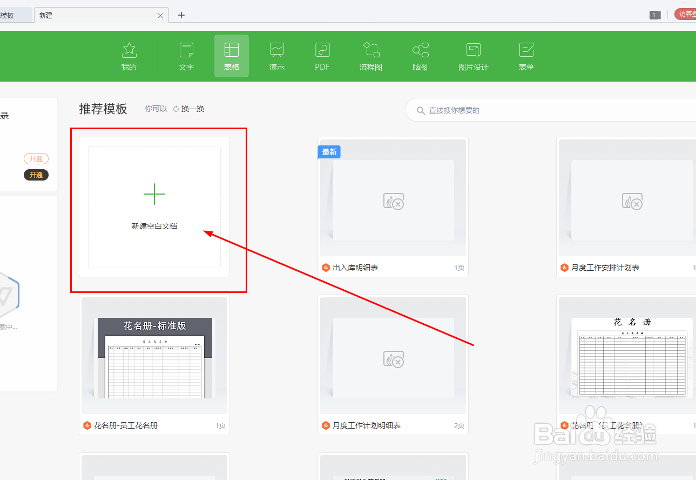This screenshot has height=480, width=696.
Task: Add a new tab with plus button
Action: [x=181, y=15]
